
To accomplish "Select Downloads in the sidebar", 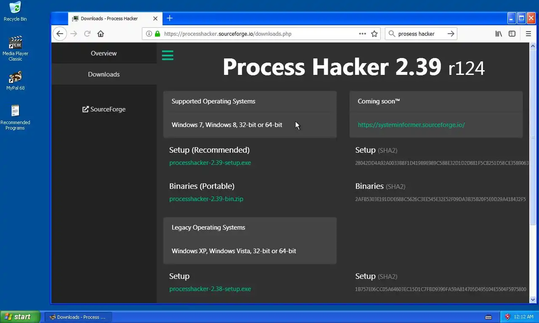I will [104, 74].
